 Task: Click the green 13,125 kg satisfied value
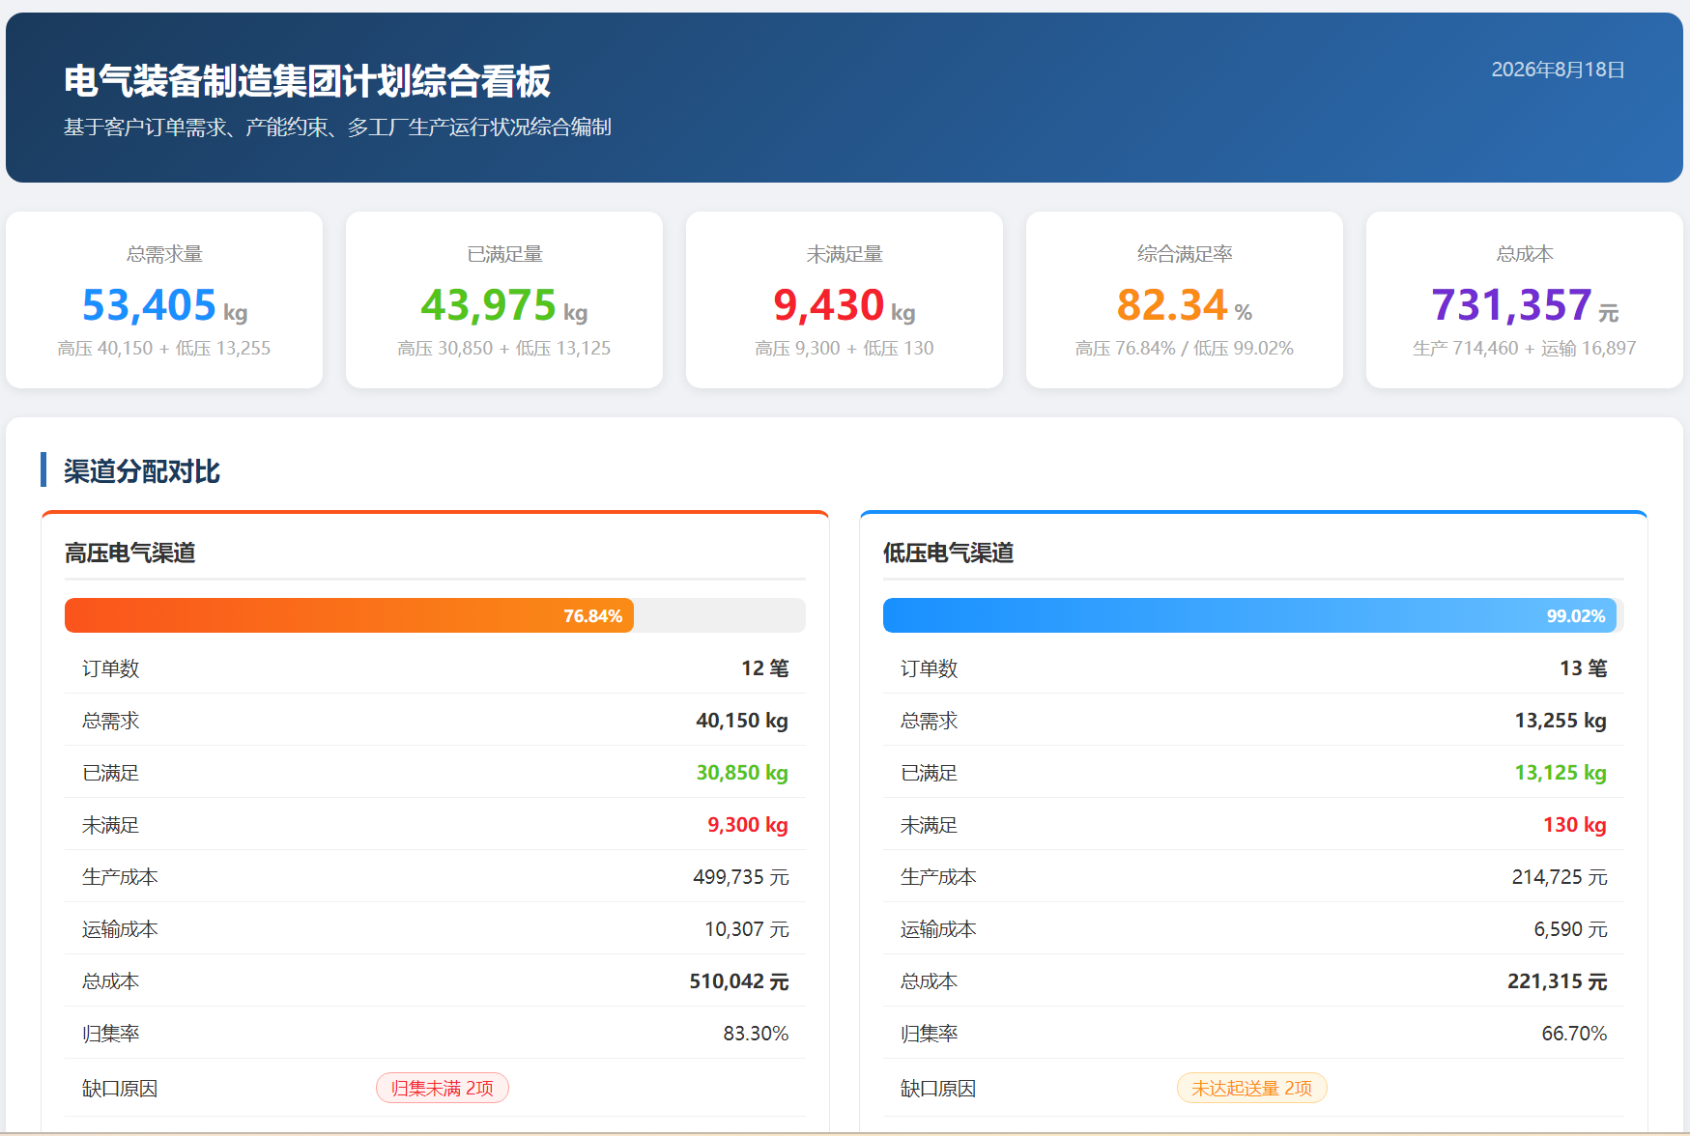click(x=1561, y=773)
